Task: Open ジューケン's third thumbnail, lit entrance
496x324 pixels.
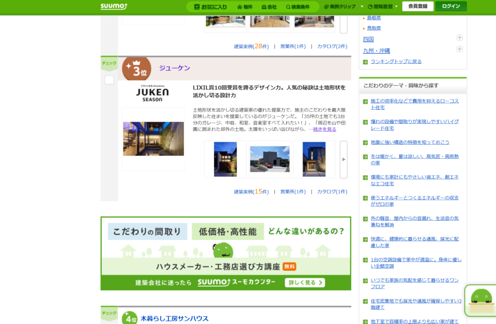Action: coord(314,159)
